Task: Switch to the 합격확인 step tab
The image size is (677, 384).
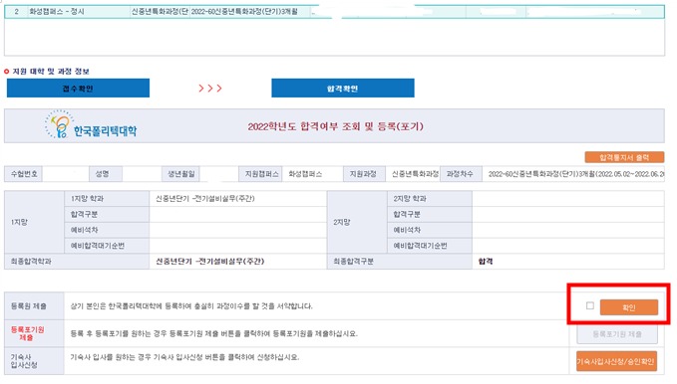Action: (343, 89)
